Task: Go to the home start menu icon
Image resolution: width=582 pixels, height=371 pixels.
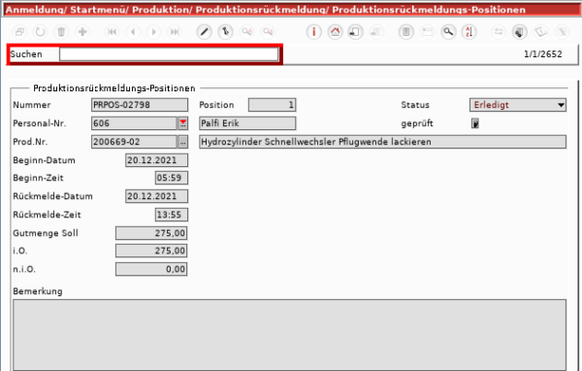Action: pyautogui.click(x=336, y=32)
